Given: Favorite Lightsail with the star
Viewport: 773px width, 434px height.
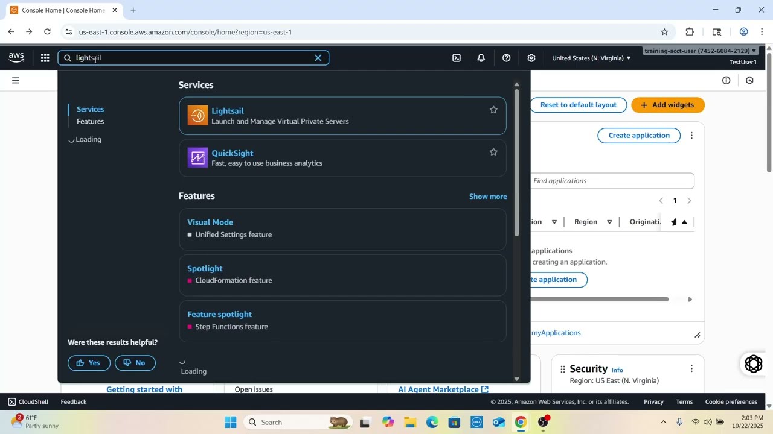Looking at the screenshot, I should (493, 110).
